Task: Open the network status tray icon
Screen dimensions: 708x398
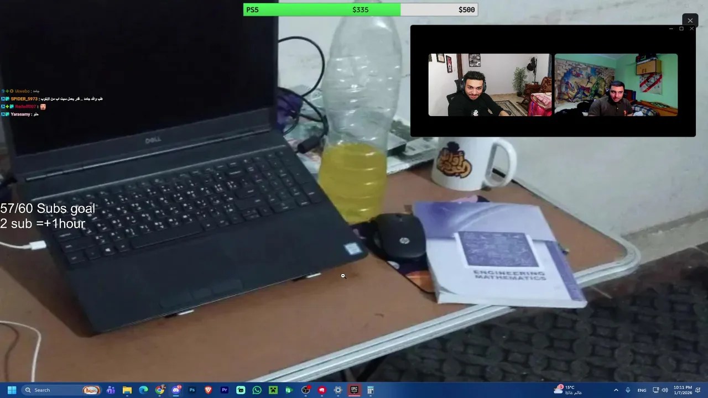Action: point(656,390)
